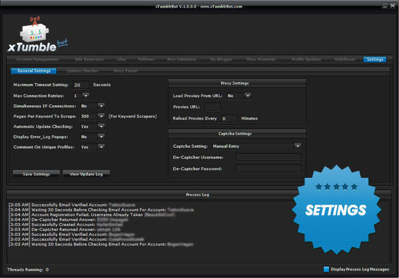Viewport: 399px width, 278px height.
Task: Open the Post Submitter tab
Action: pyautogui.click(x=182, y=59)
